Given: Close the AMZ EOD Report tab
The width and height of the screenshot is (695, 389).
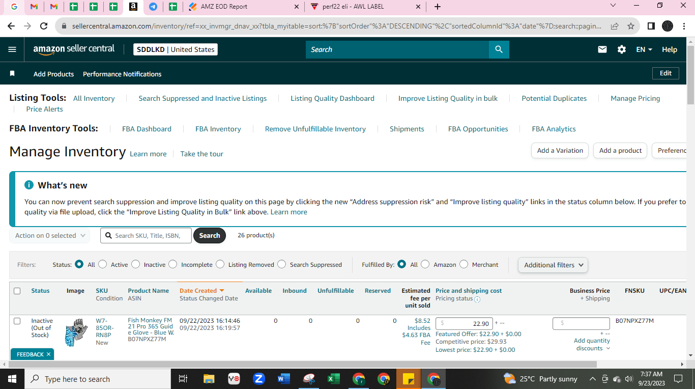Looking at the screenshot, I should [297, 7].
